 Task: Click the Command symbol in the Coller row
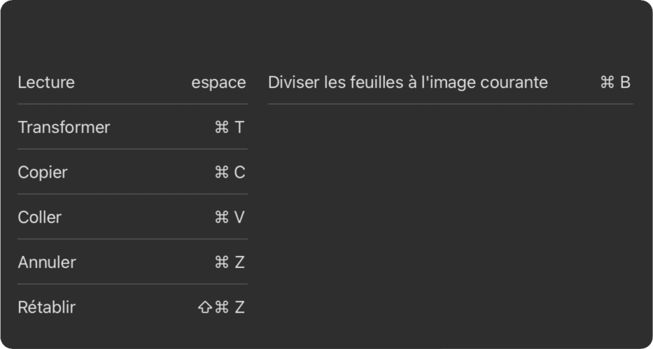[221, 217]
